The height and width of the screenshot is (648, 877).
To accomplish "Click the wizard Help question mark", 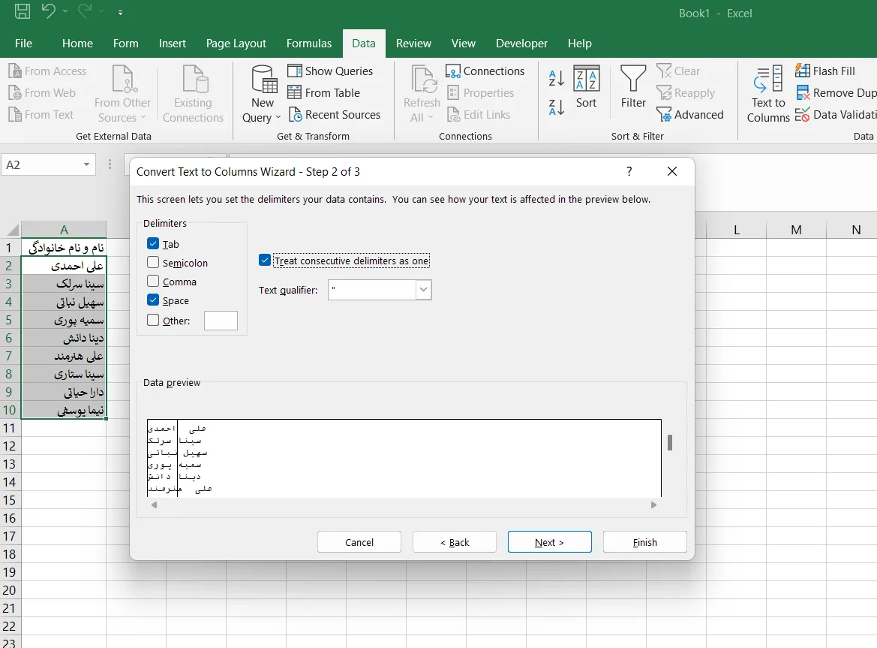I will 629,171.
